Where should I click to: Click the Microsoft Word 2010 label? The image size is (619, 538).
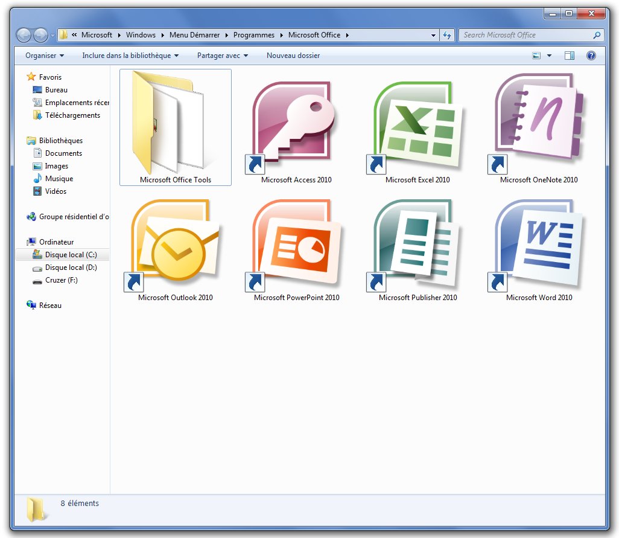[x=539, y=298]
